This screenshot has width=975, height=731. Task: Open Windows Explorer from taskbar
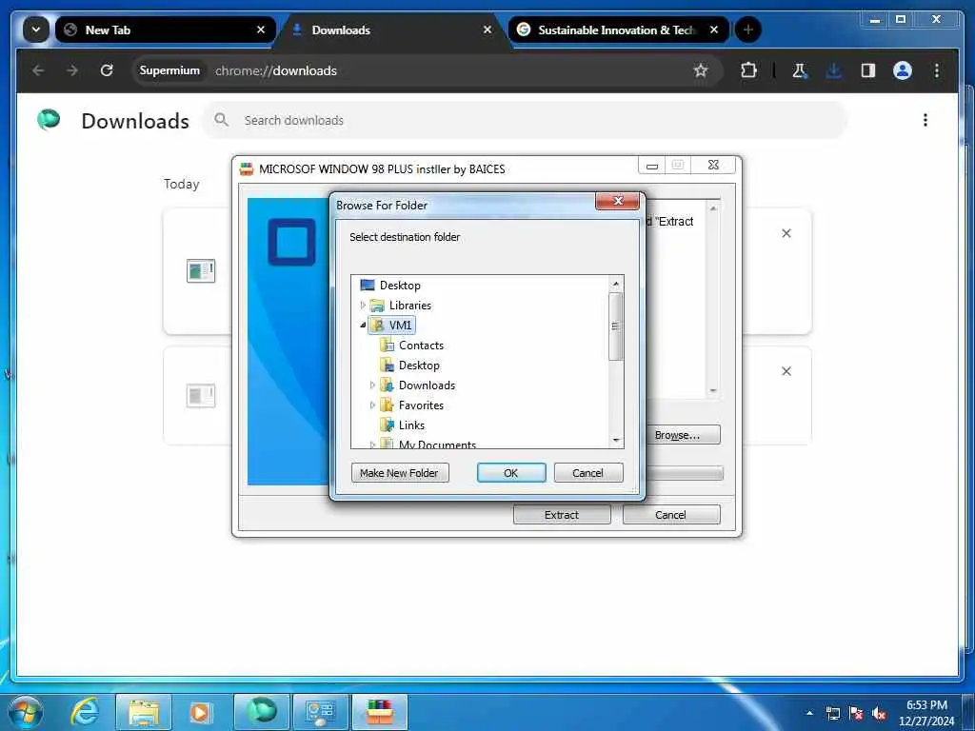(x=144, y=712)
